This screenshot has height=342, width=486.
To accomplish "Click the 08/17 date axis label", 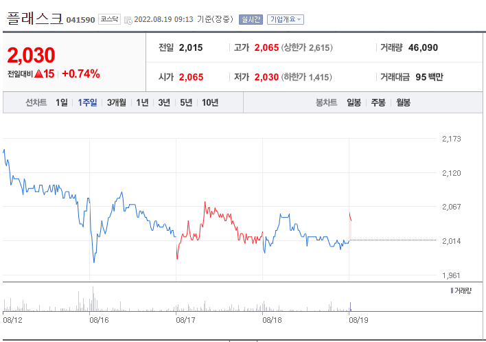I will coord(185,319).
